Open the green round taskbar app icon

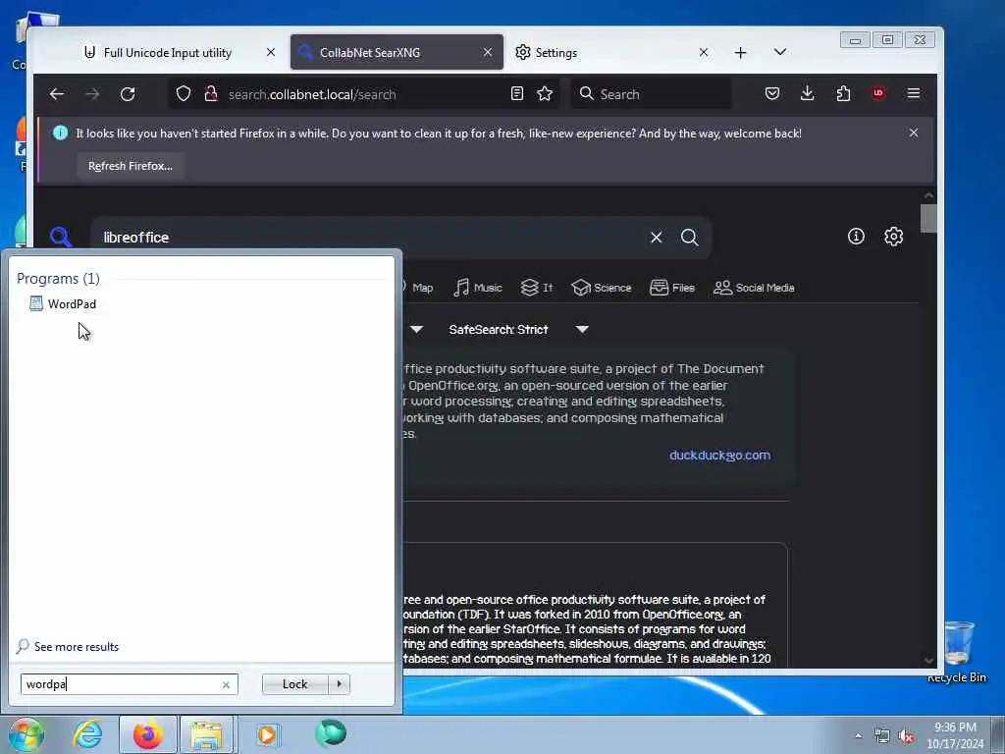coord(331,733)
